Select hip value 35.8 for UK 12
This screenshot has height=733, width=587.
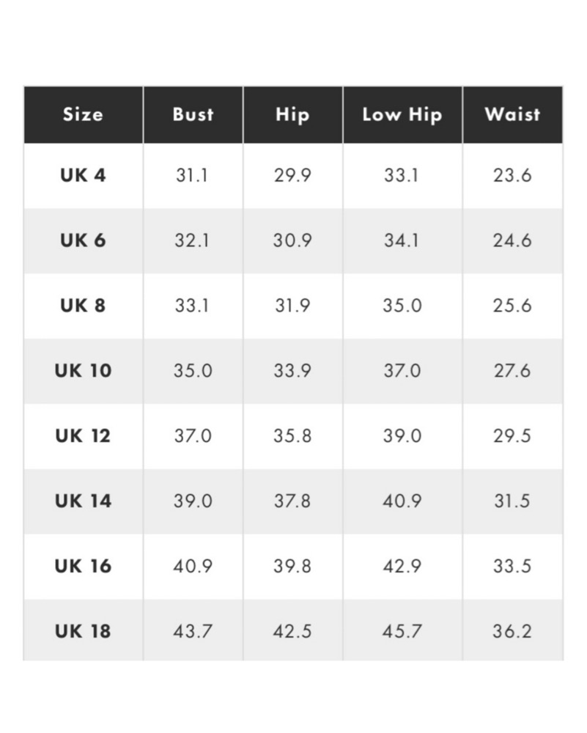292,435
